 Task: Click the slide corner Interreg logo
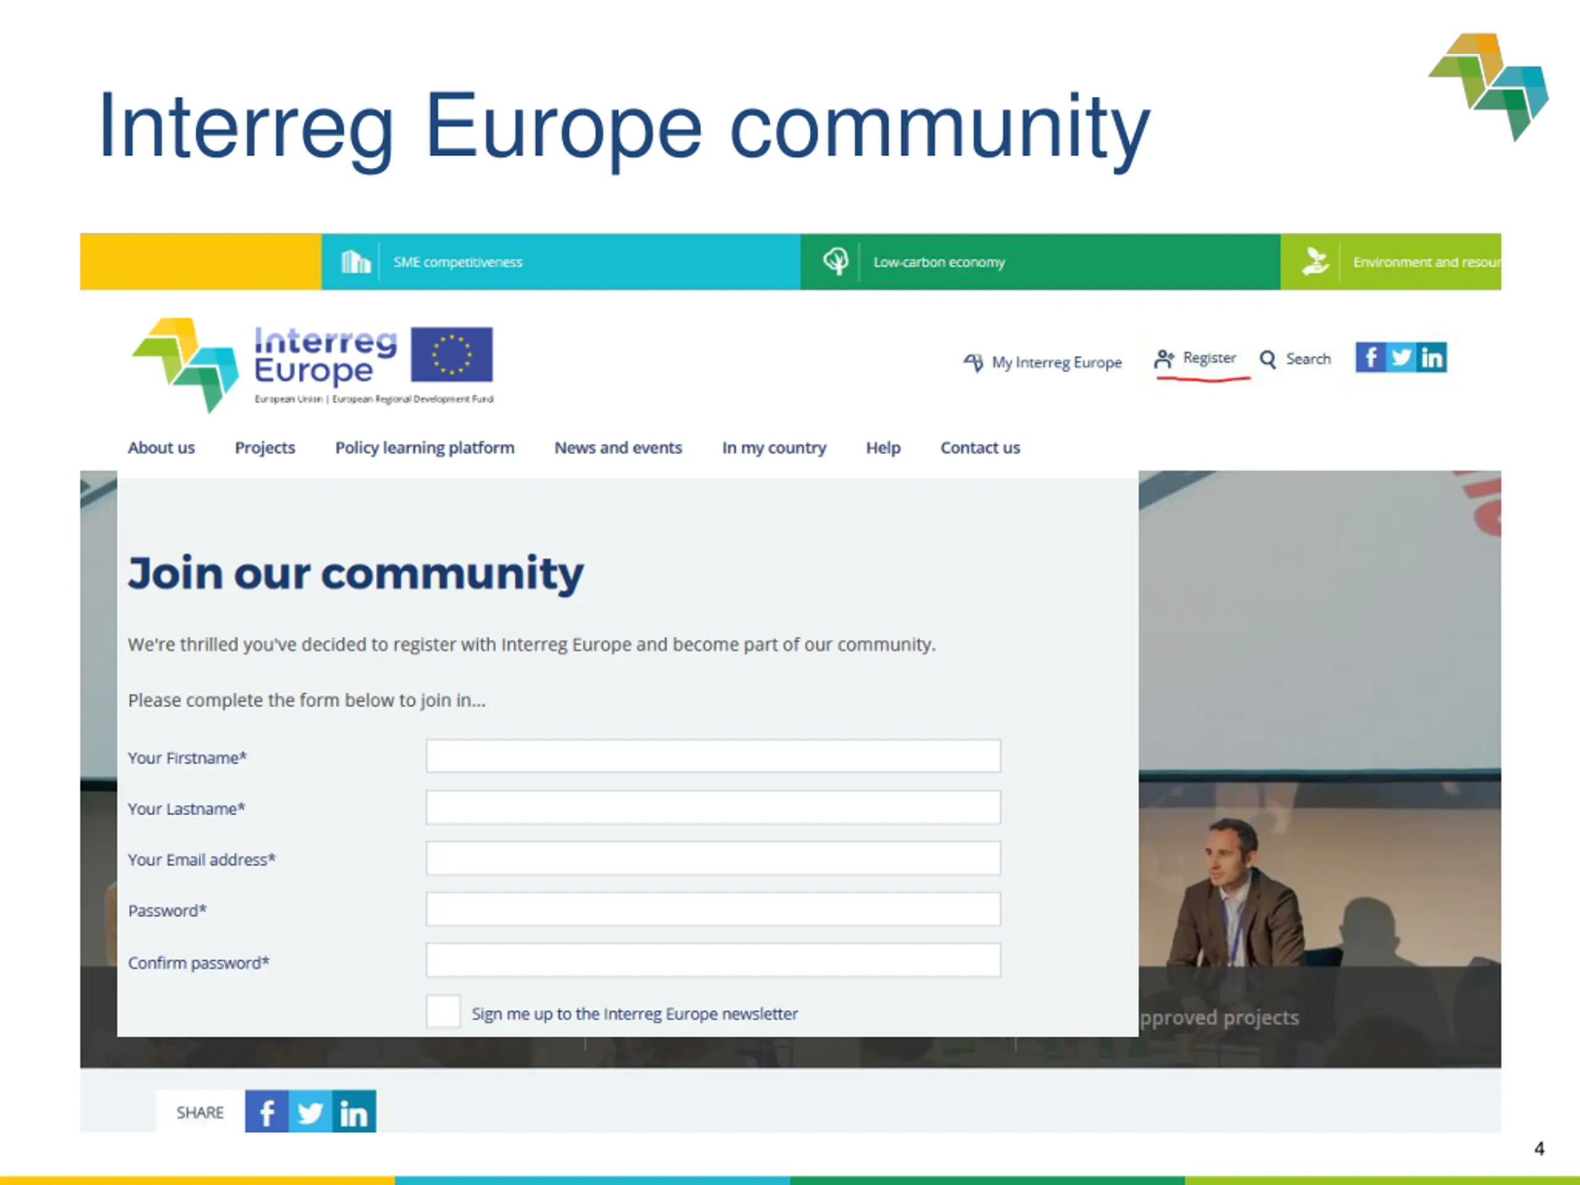(1489, 86)
